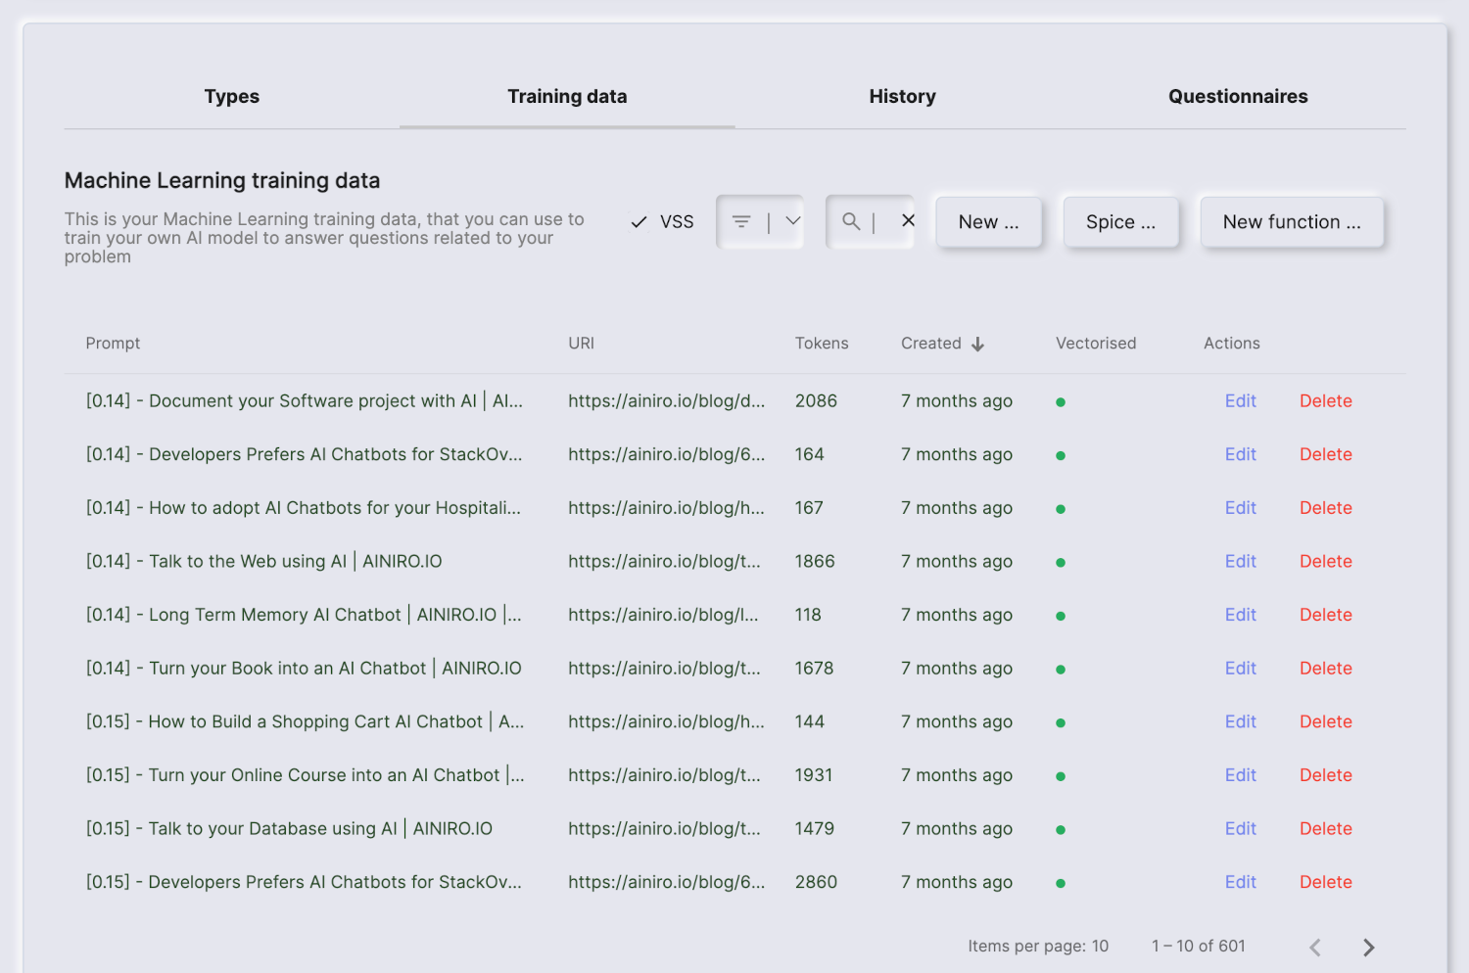Click the 1 – 10 of 601 range text

tap(1199, 947)
